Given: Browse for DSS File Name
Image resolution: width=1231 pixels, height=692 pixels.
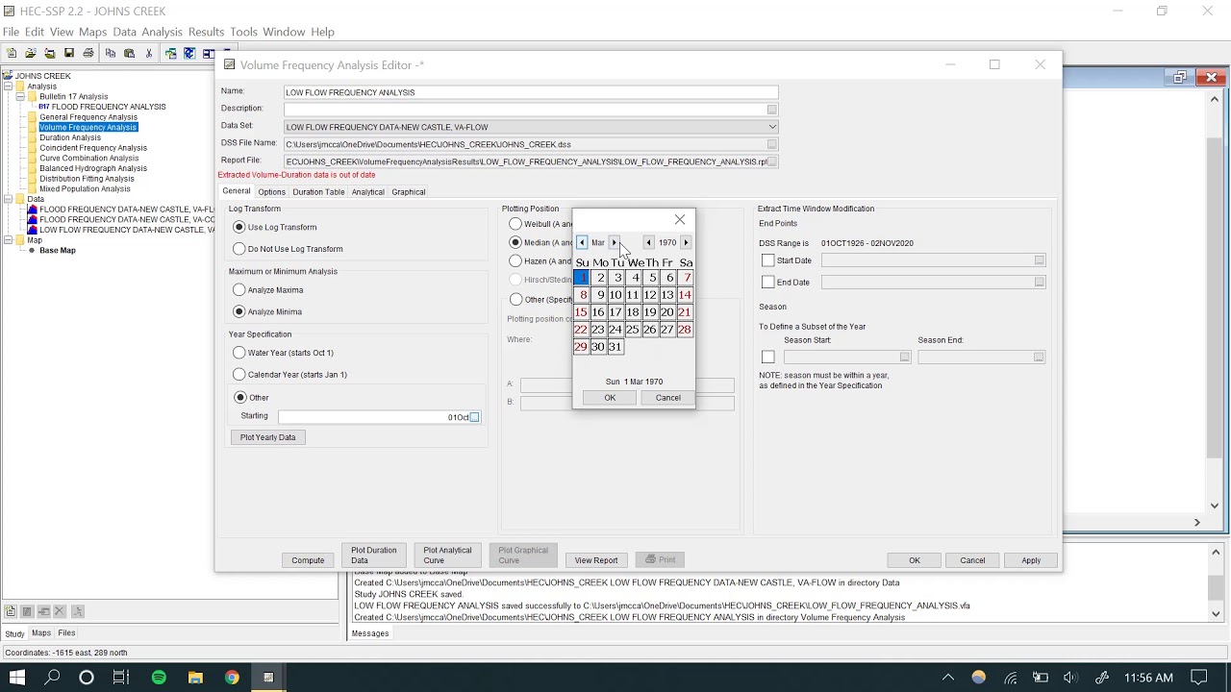Looking at the screenshot, I should (771, 144).
